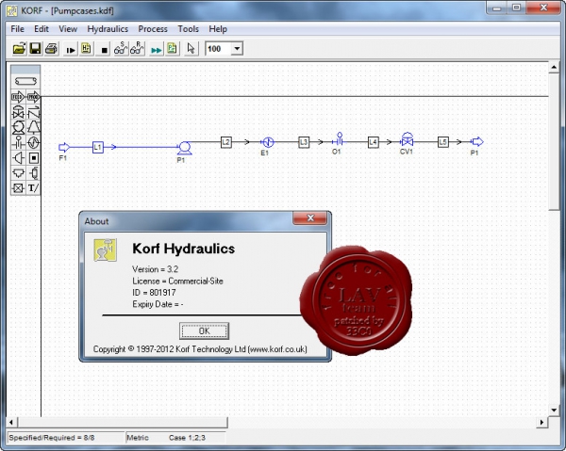Screen dimensions: 566x451
Task: Click the vertical scrollbar down arrow
Action: pos(554,410)
